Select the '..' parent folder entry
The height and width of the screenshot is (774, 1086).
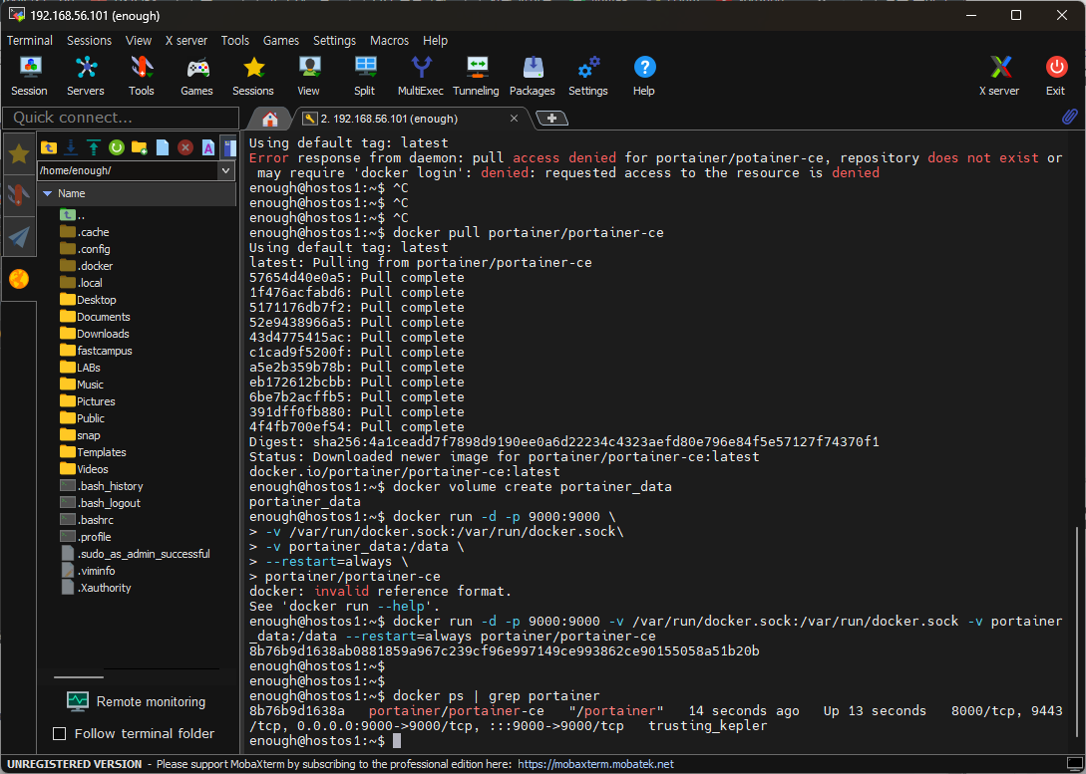tap(72, 215)
